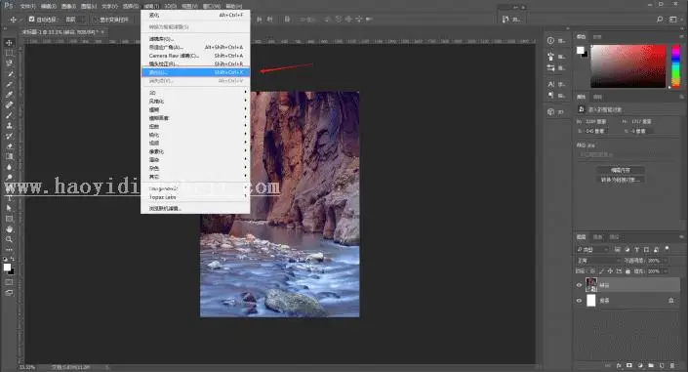Click the fx layer style icon

pos(619,365)
